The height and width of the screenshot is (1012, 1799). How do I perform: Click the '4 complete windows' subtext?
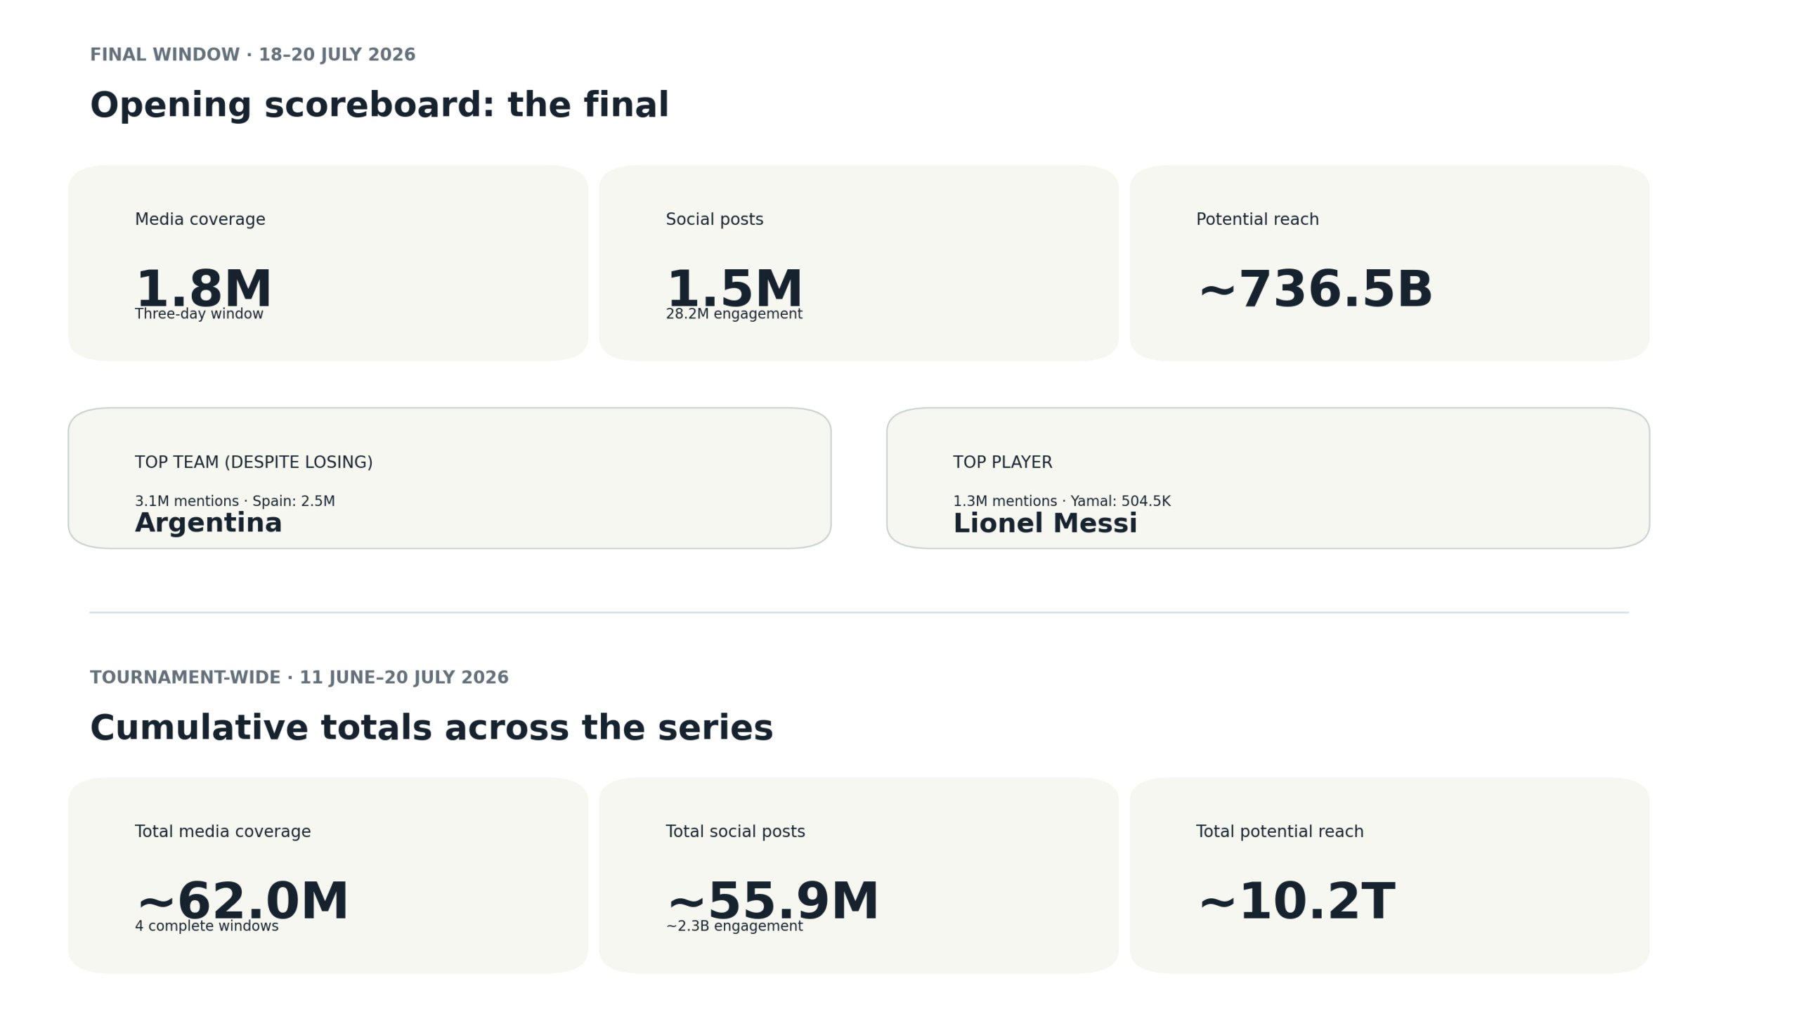(x=207, y=926)
